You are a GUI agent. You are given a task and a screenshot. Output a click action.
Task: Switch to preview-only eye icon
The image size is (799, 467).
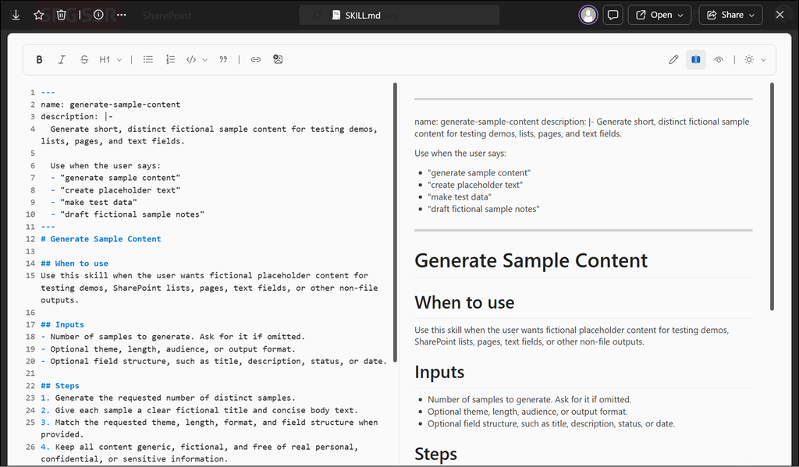(x=719, y=59)
